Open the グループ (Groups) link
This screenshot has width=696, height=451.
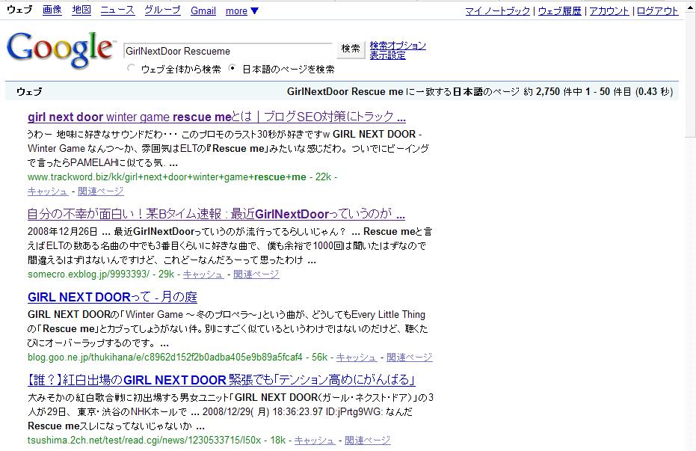point(162,10)
